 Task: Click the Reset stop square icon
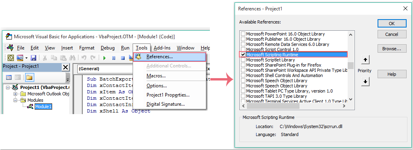[x=123, y=58]
